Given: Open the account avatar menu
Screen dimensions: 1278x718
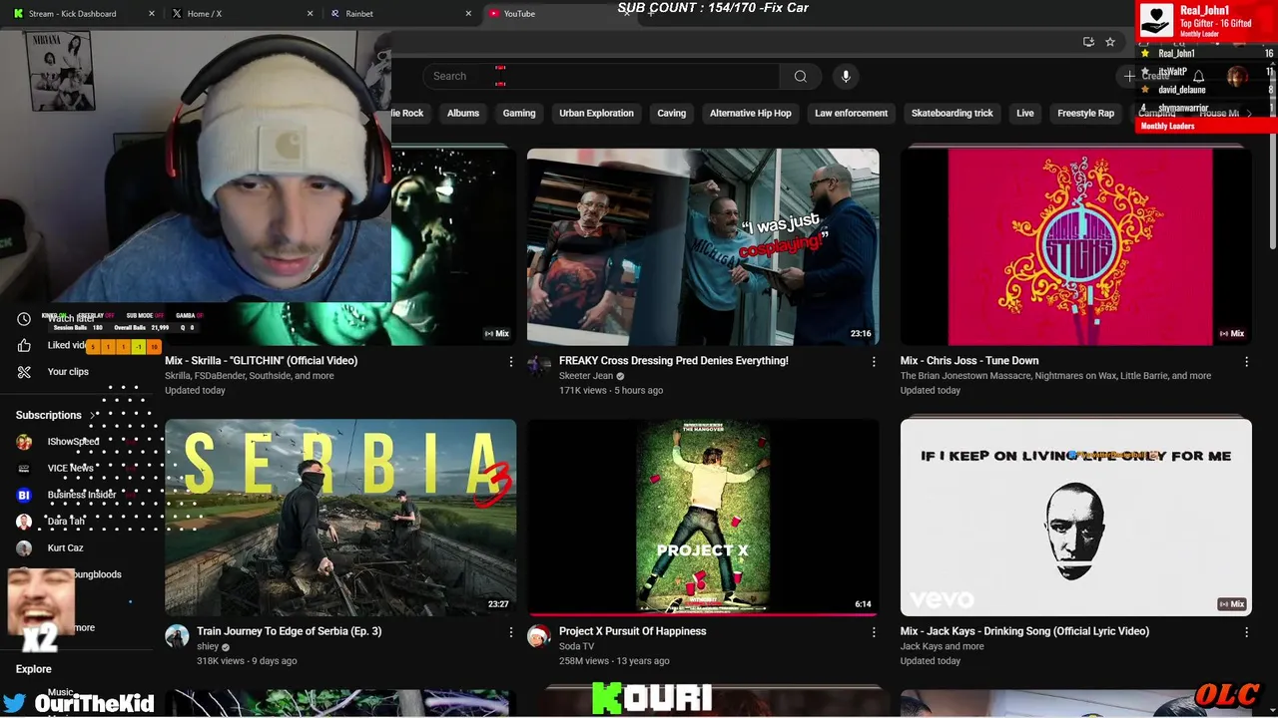Looking at the screenshot, I should pos(1237,77).
